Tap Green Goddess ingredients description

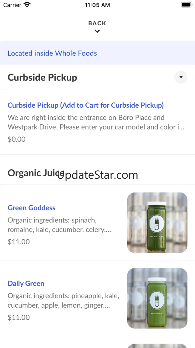(x=59, y=225)
